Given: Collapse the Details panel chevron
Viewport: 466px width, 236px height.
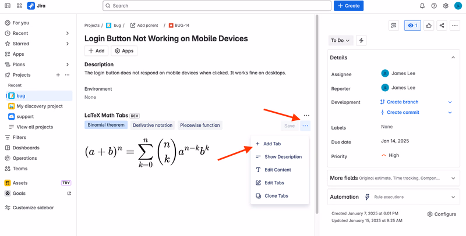Looking at the screenshot, I should (453, 58).
